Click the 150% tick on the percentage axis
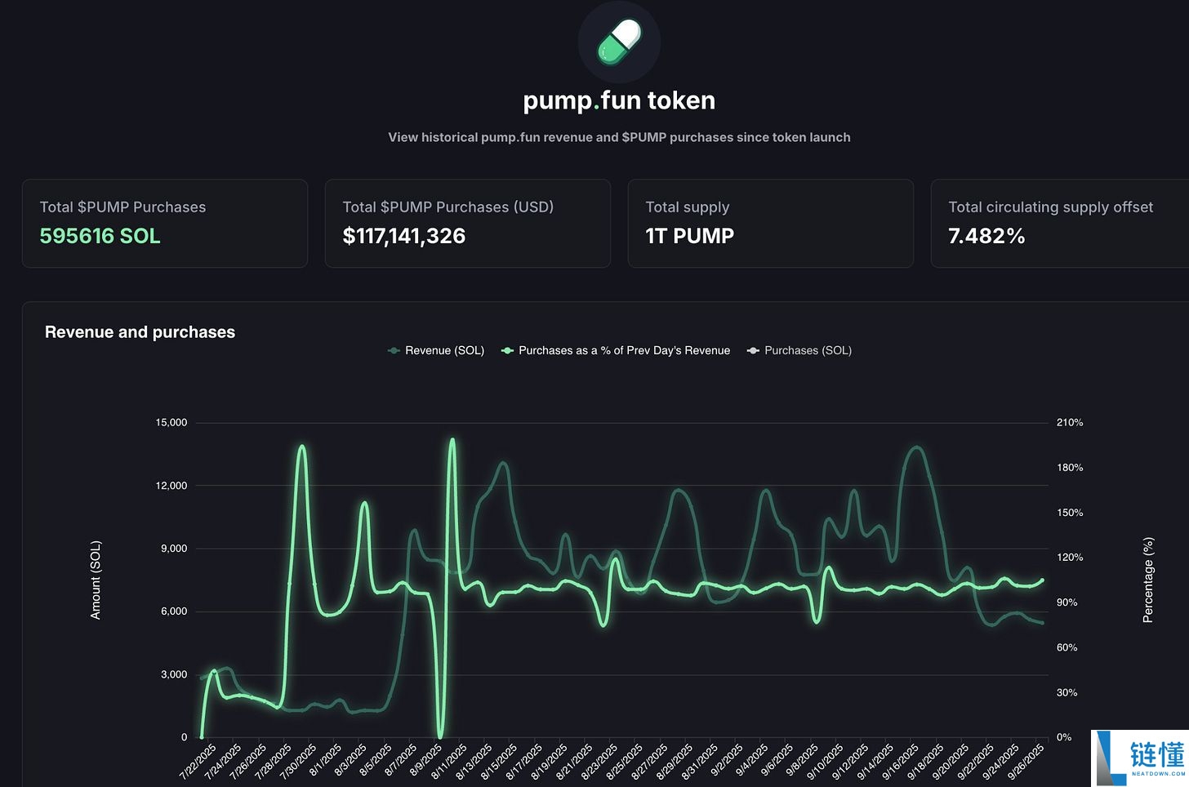1189x787 pixels. tap(1070, 513)
